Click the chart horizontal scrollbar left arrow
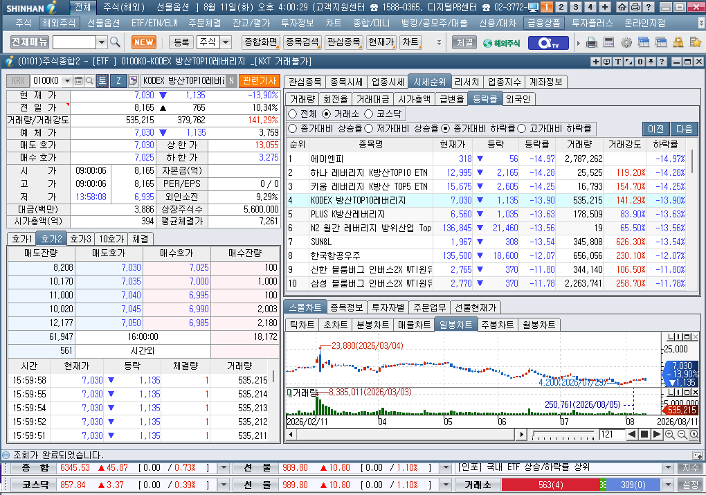This screenshot has width=706, height=495. click(x=291, y=435)
